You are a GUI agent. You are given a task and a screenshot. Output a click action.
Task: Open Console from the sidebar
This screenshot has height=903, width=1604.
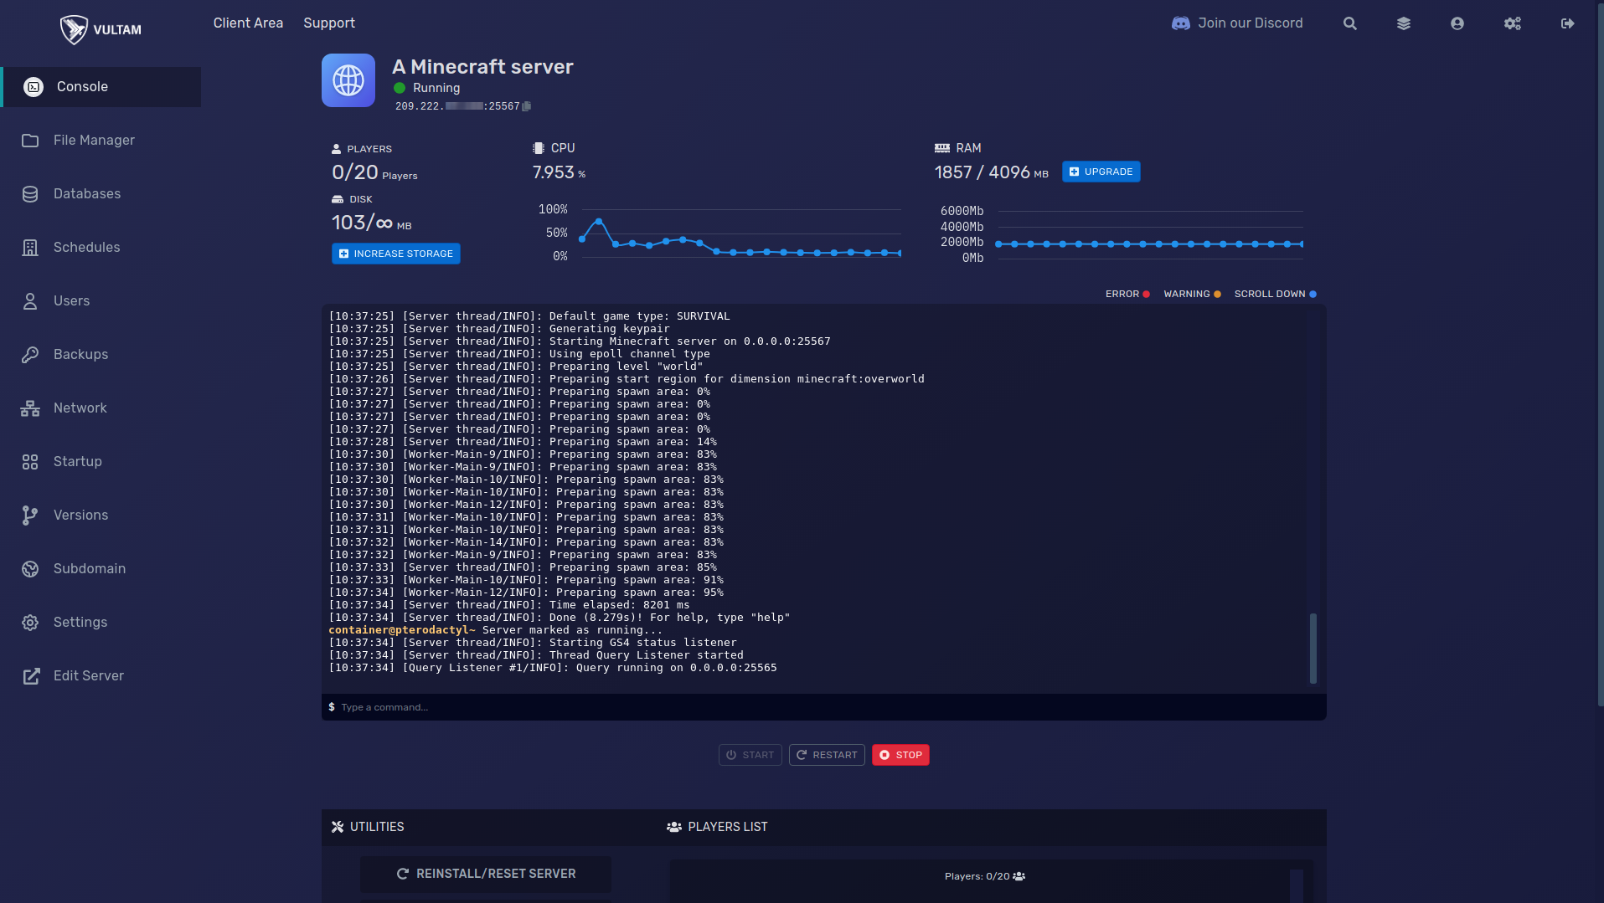click(101, 87)
